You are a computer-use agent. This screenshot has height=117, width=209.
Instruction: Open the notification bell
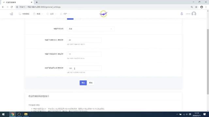[x=182, y=14]
